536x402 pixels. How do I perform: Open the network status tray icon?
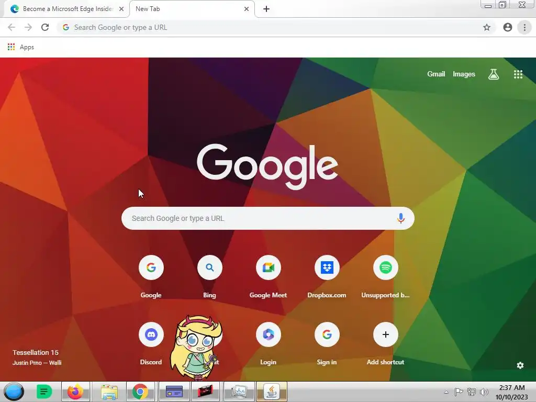point(472,392)
